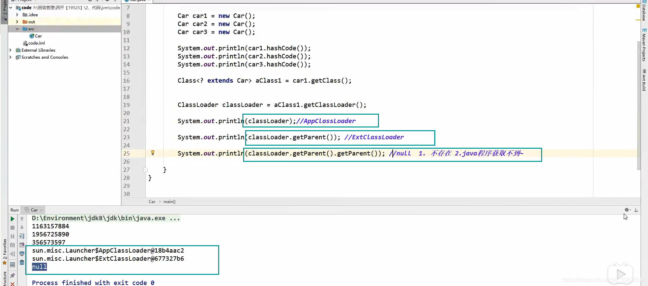The image size is (648, 286).
Task: Click the Down the stack trace arrow
Action: [22, 228]
